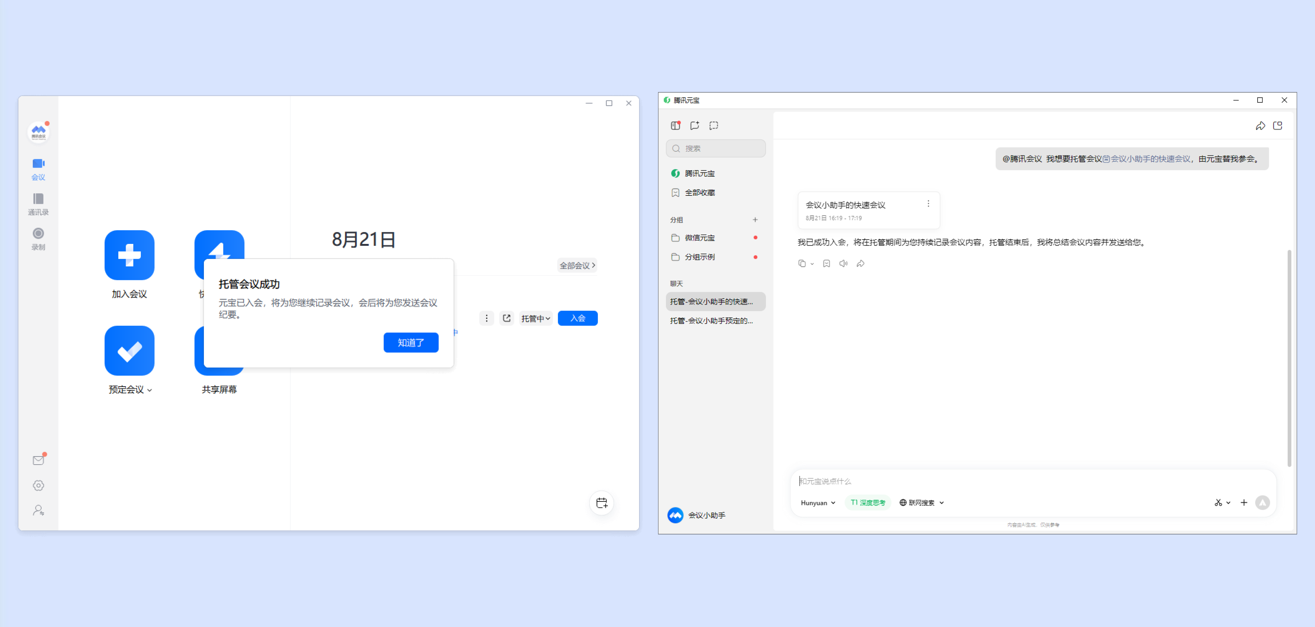Click the 预定会议 schedule meeting icon

[129, 350]
